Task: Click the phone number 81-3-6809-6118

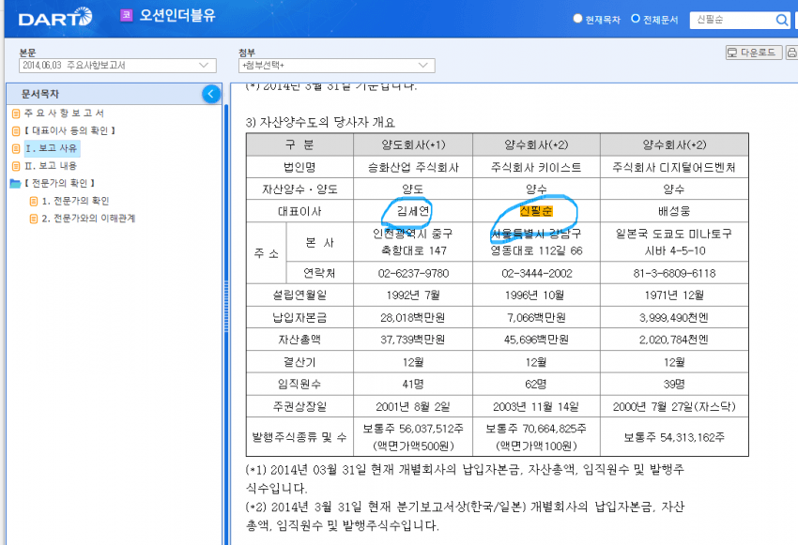Action: click(x=674, y=274)
